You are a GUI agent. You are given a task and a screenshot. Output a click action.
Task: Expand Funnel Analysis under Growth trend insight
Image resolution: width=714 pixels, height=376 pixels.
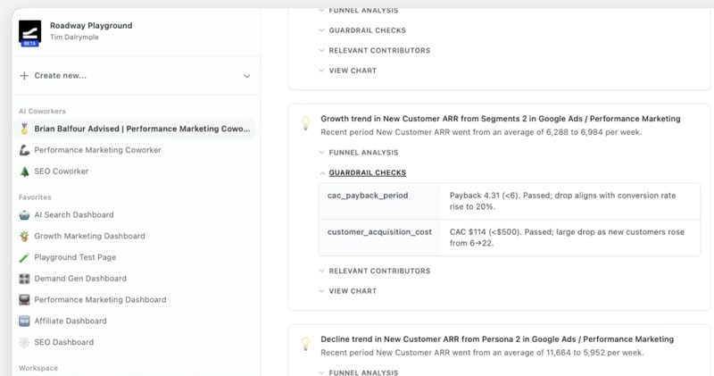(363, 153)
